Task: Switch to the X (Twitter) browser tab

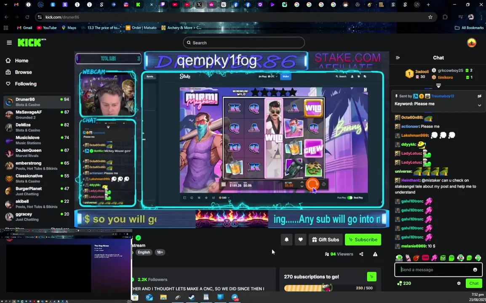Action: pos(199,5)
